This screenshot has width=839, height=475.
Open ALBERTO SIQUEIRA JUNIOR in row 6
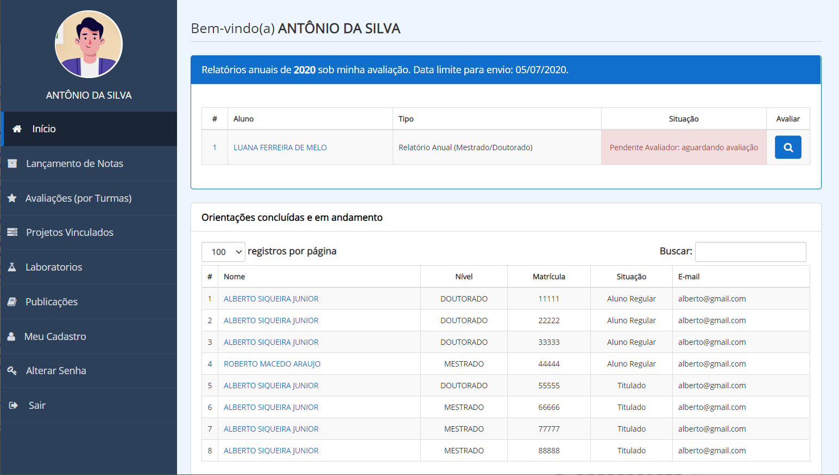click(x=271, y=407)
